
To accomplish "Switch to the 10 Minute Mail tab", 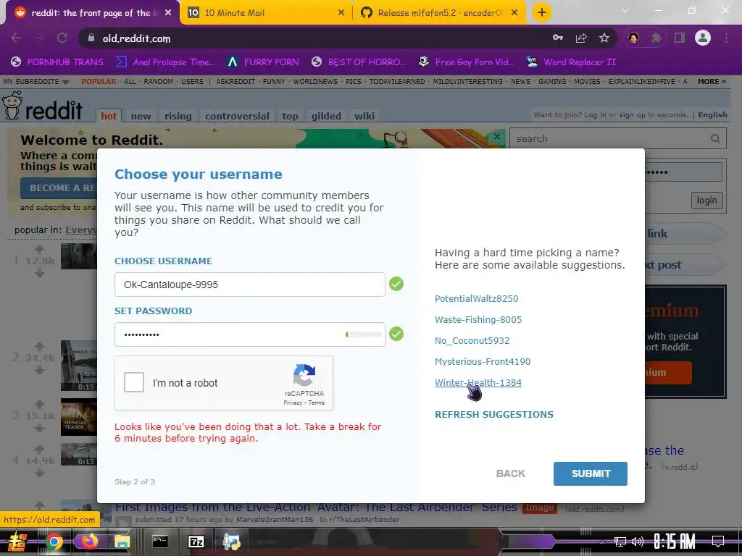I will tap(266, 13).
